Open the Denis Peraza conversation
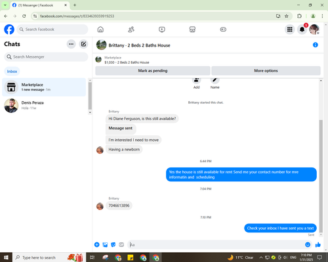The height and width of the screenshot is (262, 328). point(44,105)
